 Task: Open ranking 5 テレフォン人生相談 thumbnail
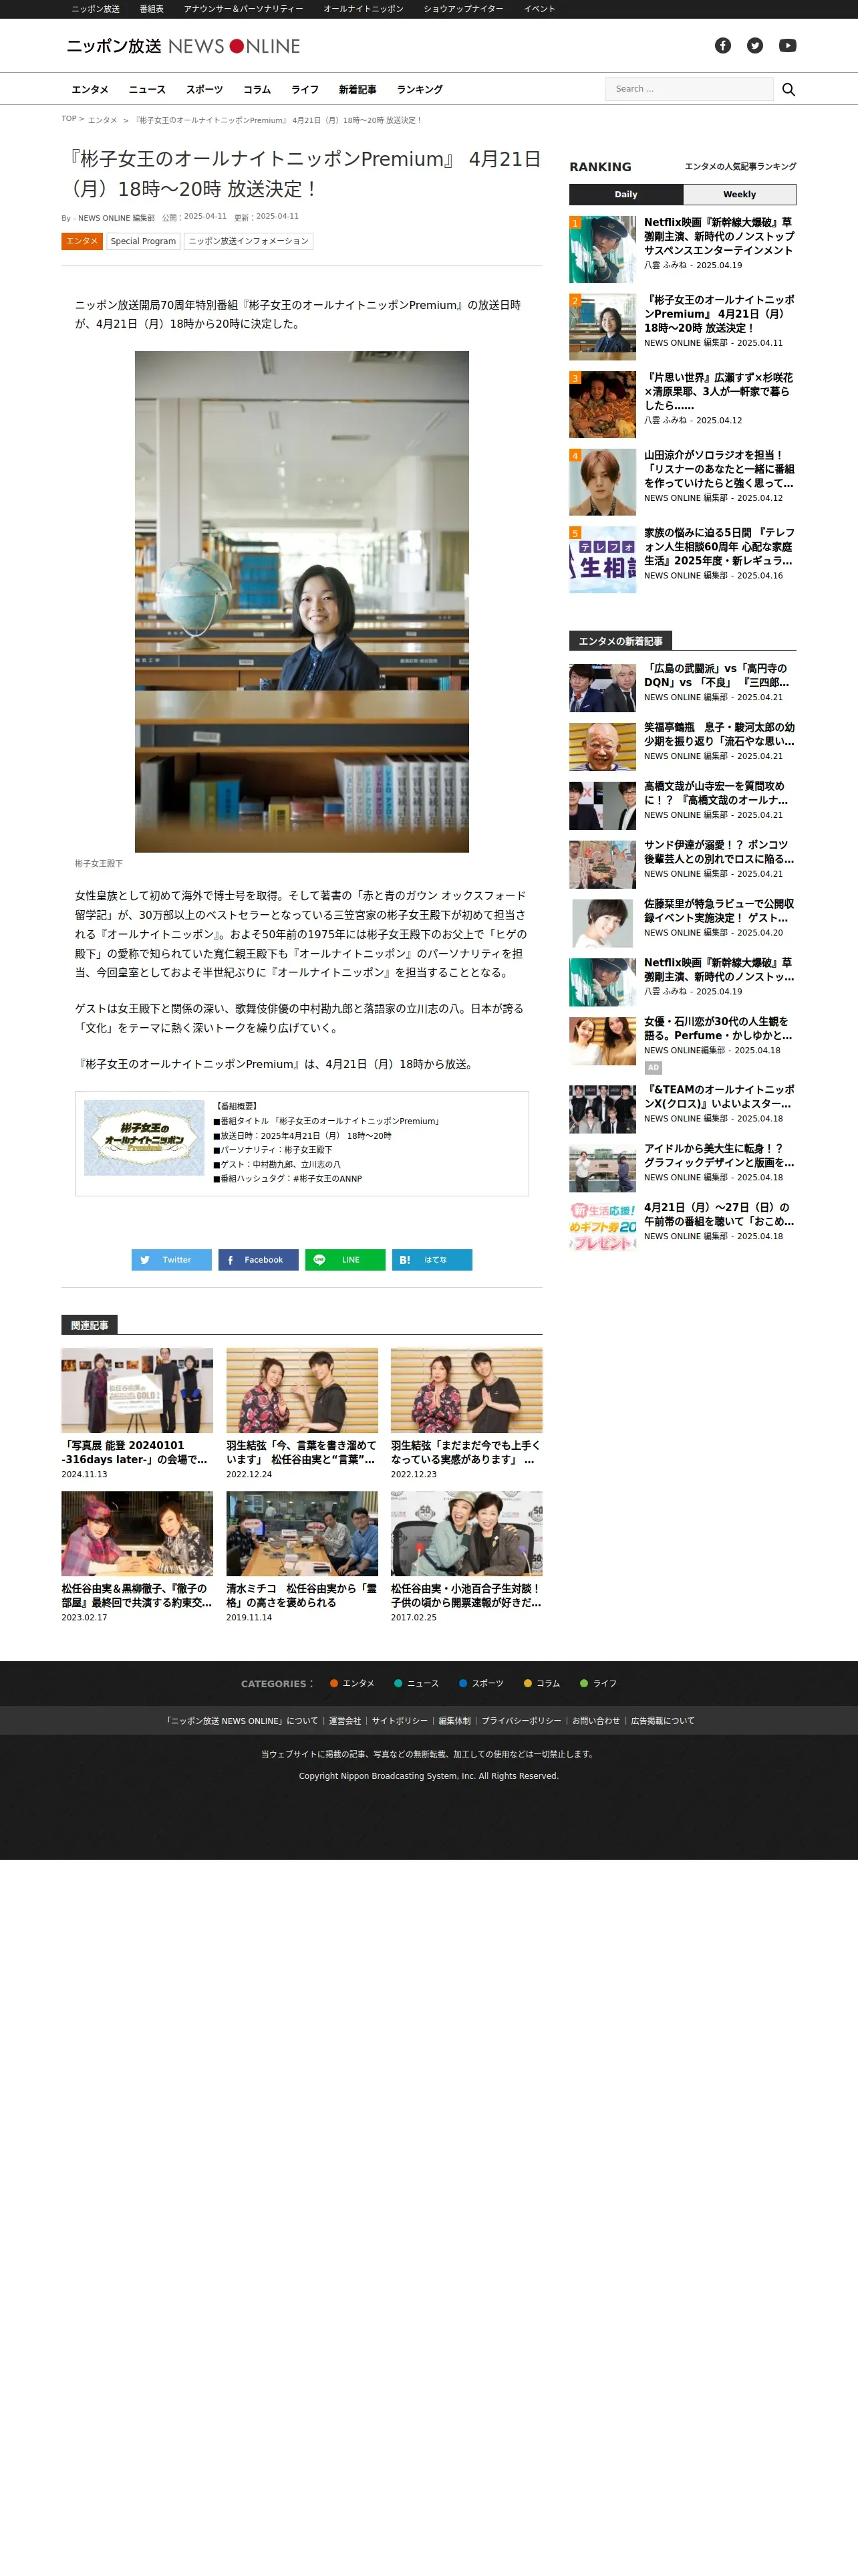(602, 559)
